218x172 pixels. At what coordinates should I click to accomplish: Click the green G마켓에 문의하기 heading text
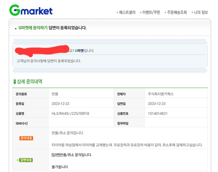33,28
